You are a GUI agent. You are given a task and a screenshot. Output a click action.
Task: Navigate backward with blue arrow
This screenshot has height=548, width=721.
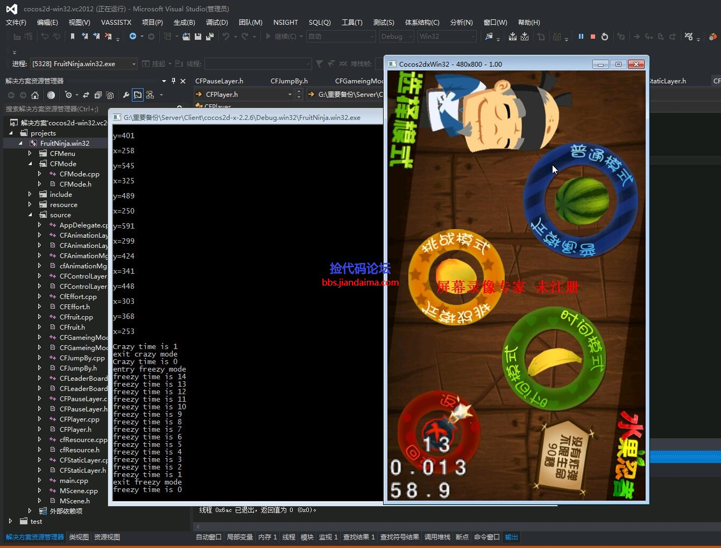pyautogui.click(x=133, y=36)
